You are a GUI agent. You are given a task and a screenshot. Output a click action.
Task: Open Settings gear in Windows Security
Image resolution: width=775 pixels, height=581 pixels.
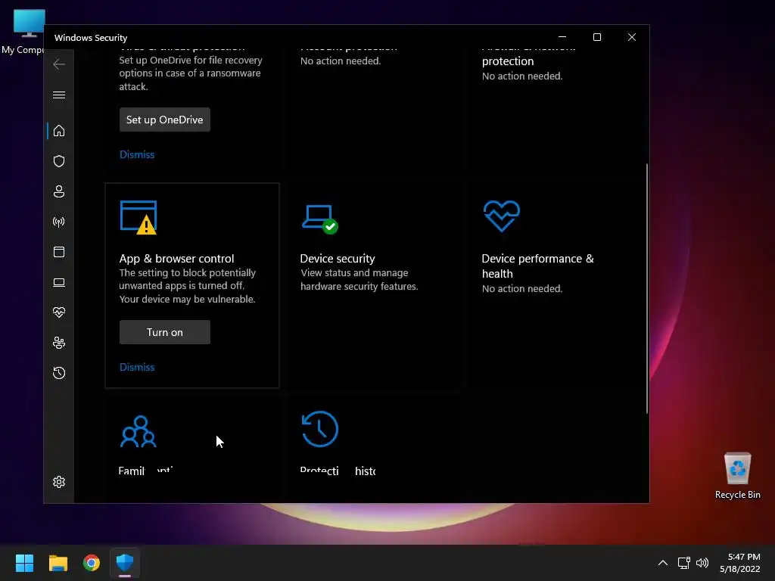pyautogui.click(x=59, y=482)
